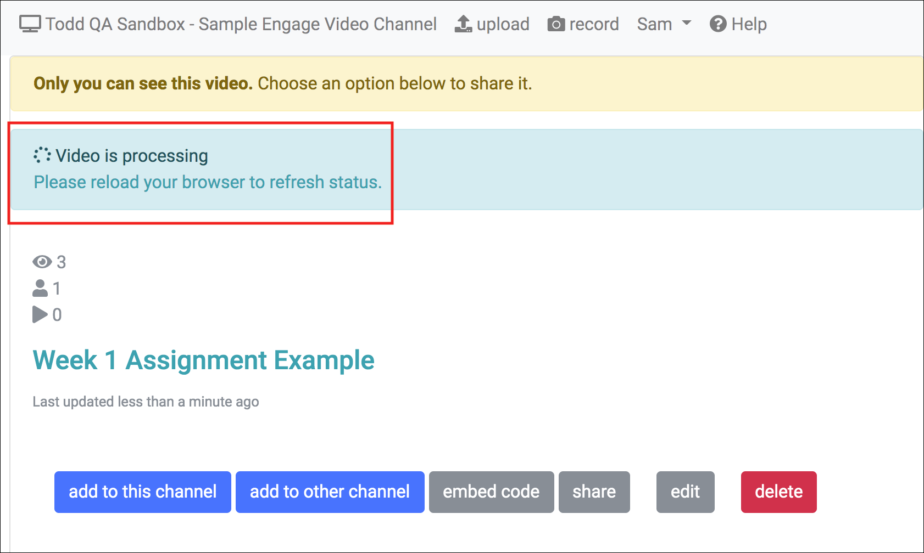
Task: Click the Todd QA Sandbox channel title
Action: [241, 24]
